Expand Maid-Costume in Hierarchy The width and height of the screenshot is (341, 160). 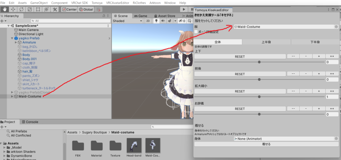12,96
